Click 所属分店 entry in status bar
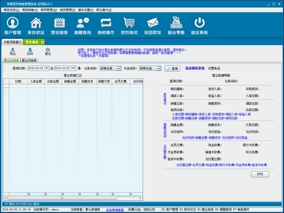284x213 pixels. pyautogui.click(x=141, y=210)
